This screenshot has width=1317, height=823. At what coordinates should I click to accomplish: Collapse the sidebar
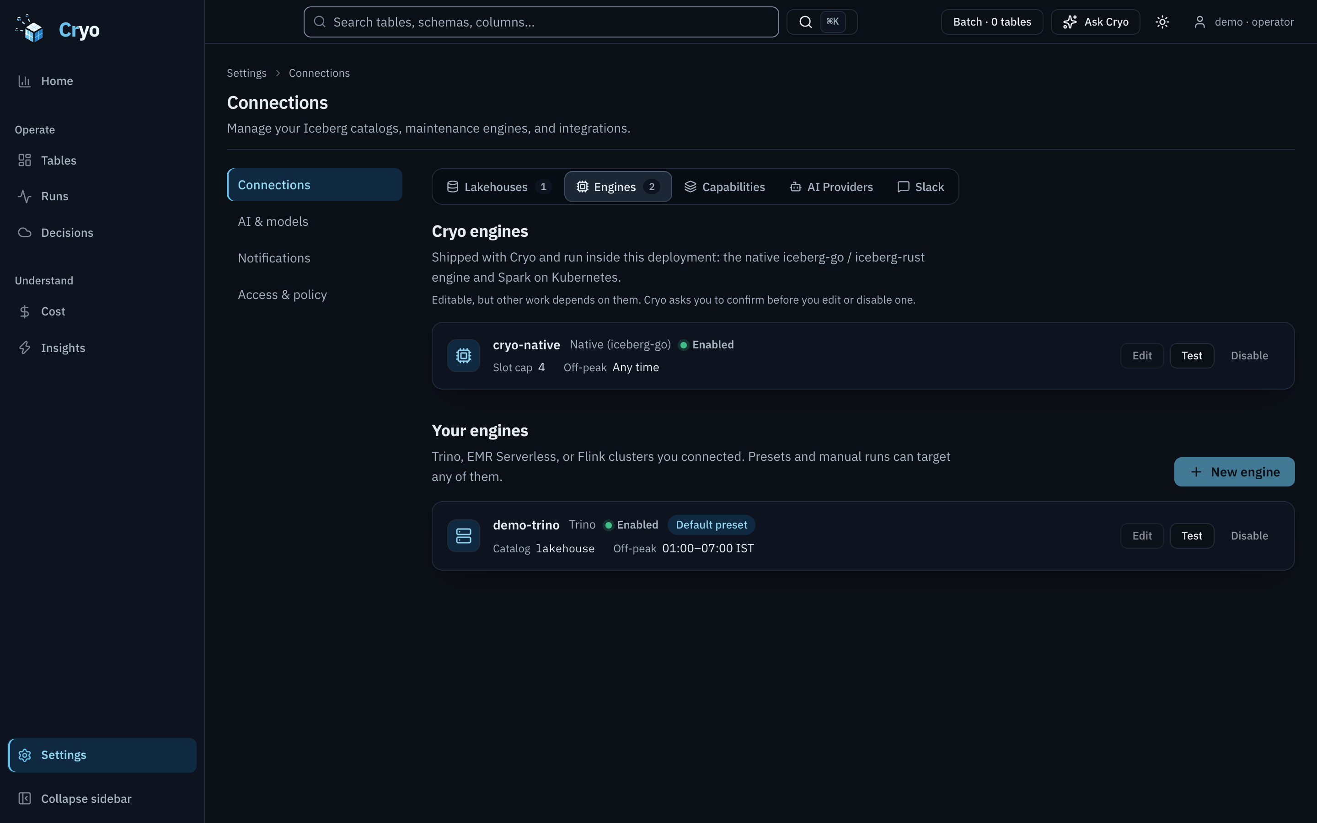[102, 798]
